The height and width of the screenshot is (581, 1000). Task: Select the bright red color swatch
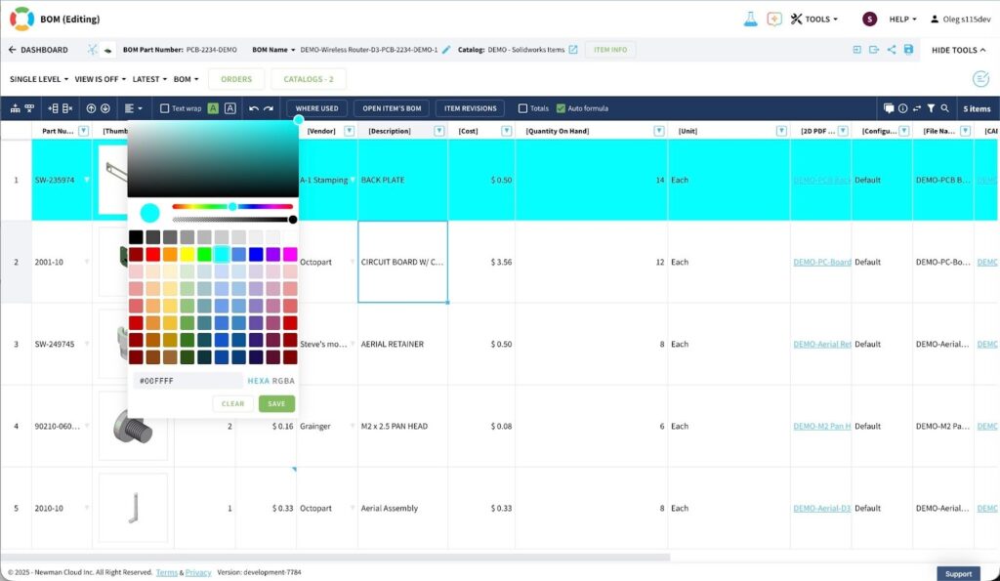coord(153,254)
